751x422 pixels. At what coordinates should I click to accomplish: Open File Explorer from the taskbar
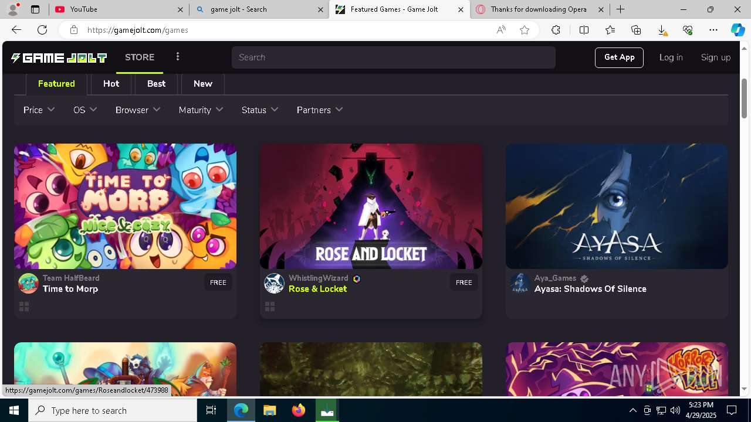click(270, 410)
